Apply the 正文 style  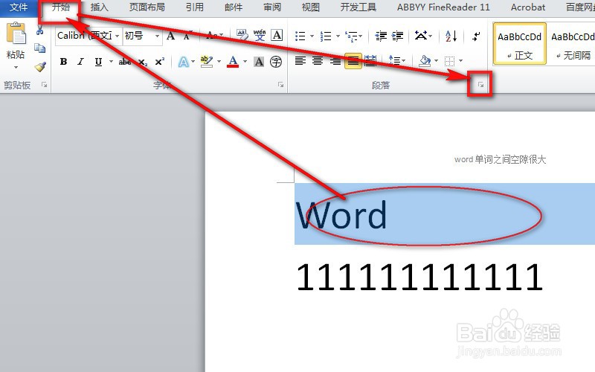[519, 44]
